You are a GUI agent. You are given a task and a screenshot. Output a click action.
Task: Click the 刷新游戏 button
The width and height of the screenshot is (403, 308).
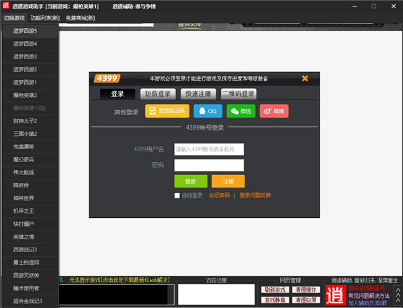click(275, 290)
